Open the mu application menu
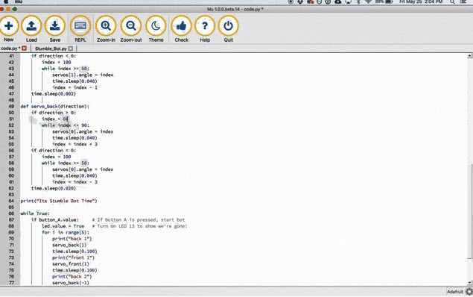The width and height of the screenshot is (473, 297). (x=19, y=1)
